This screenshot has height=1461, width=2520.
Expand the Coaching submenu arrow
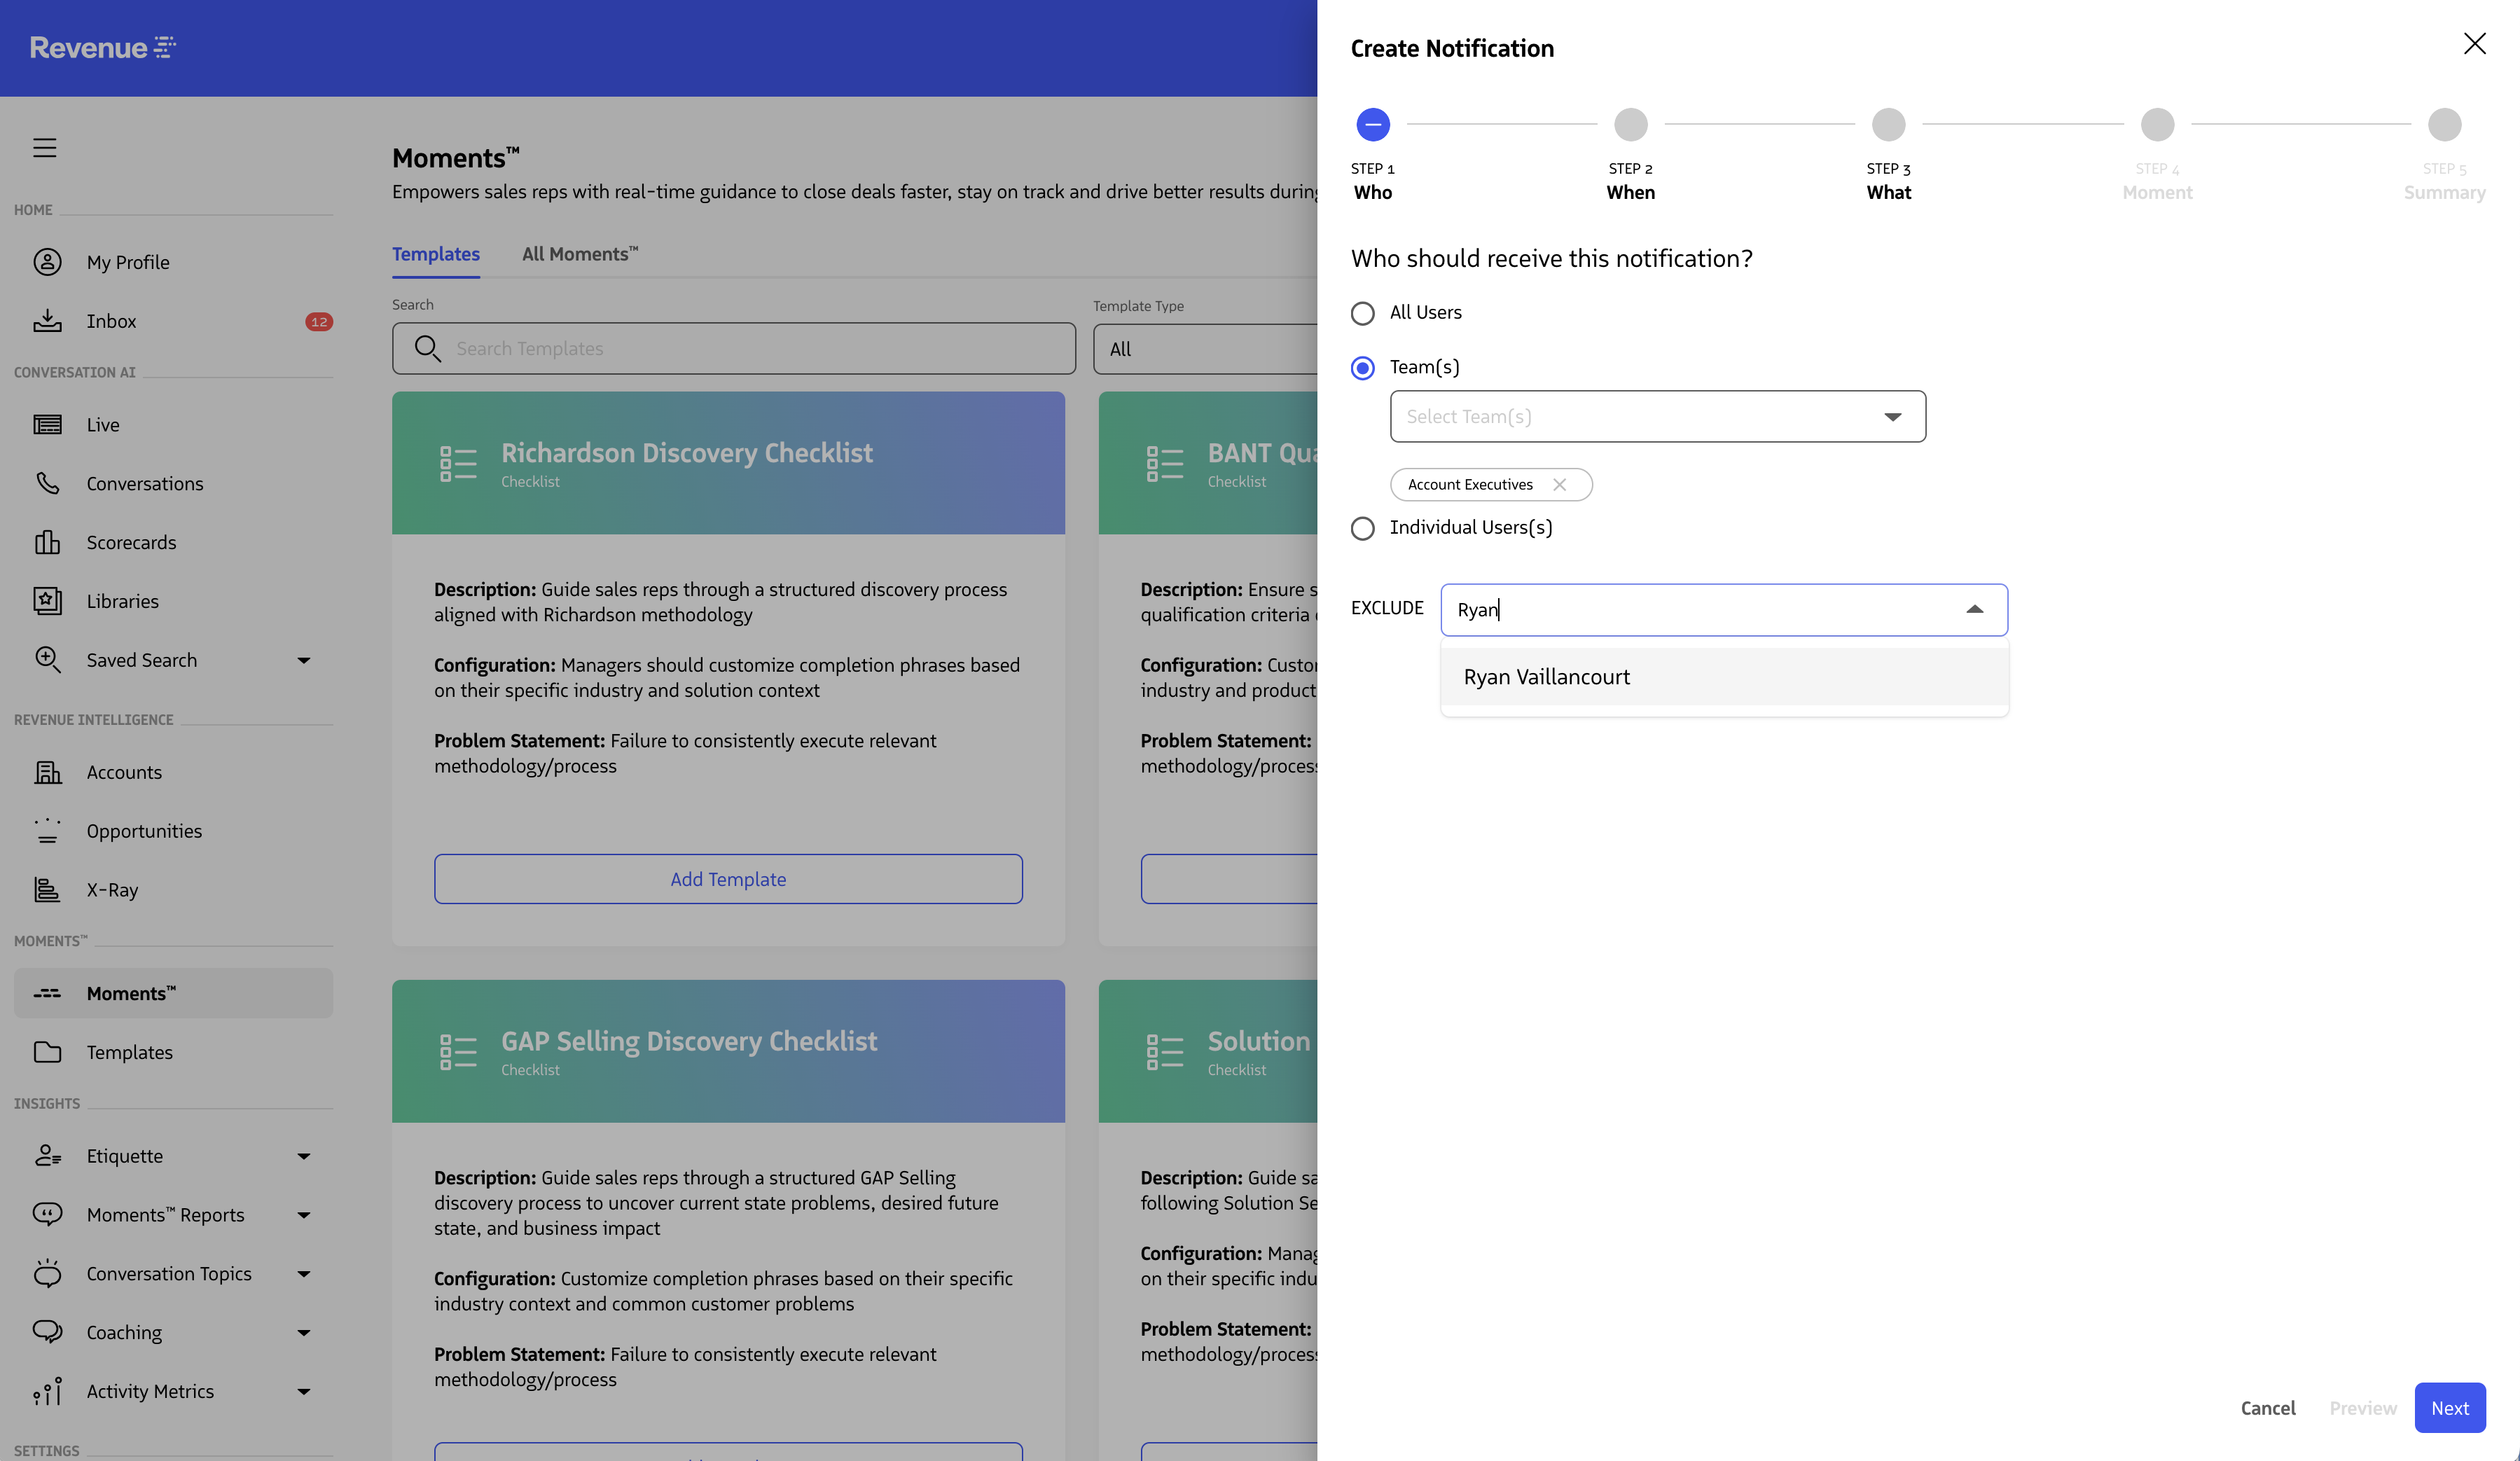pyautogui.click(x=304, y=1332)
